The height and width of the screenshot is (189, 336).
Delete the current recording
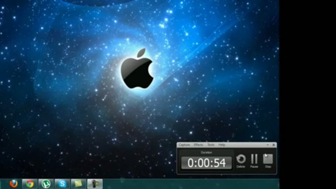click(241, 161)
